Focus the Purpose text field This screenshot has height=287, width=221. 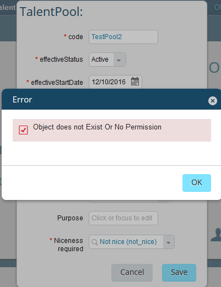coord(123,218)
